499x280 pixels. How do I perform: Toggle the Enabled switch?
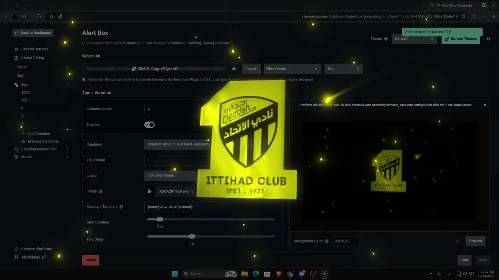coord(149,124)
